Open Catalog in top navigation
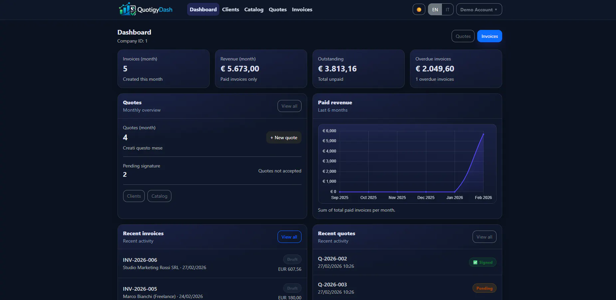 point(254,9)
